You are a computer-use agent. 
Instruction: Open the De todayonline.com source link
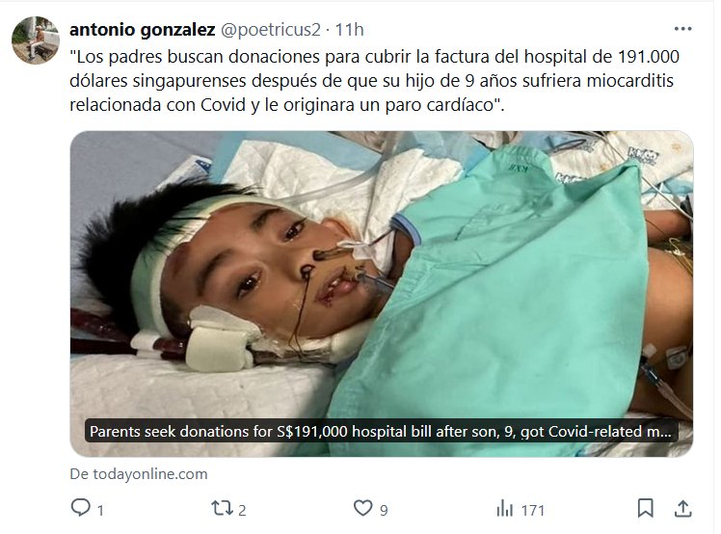click(139, 473)
